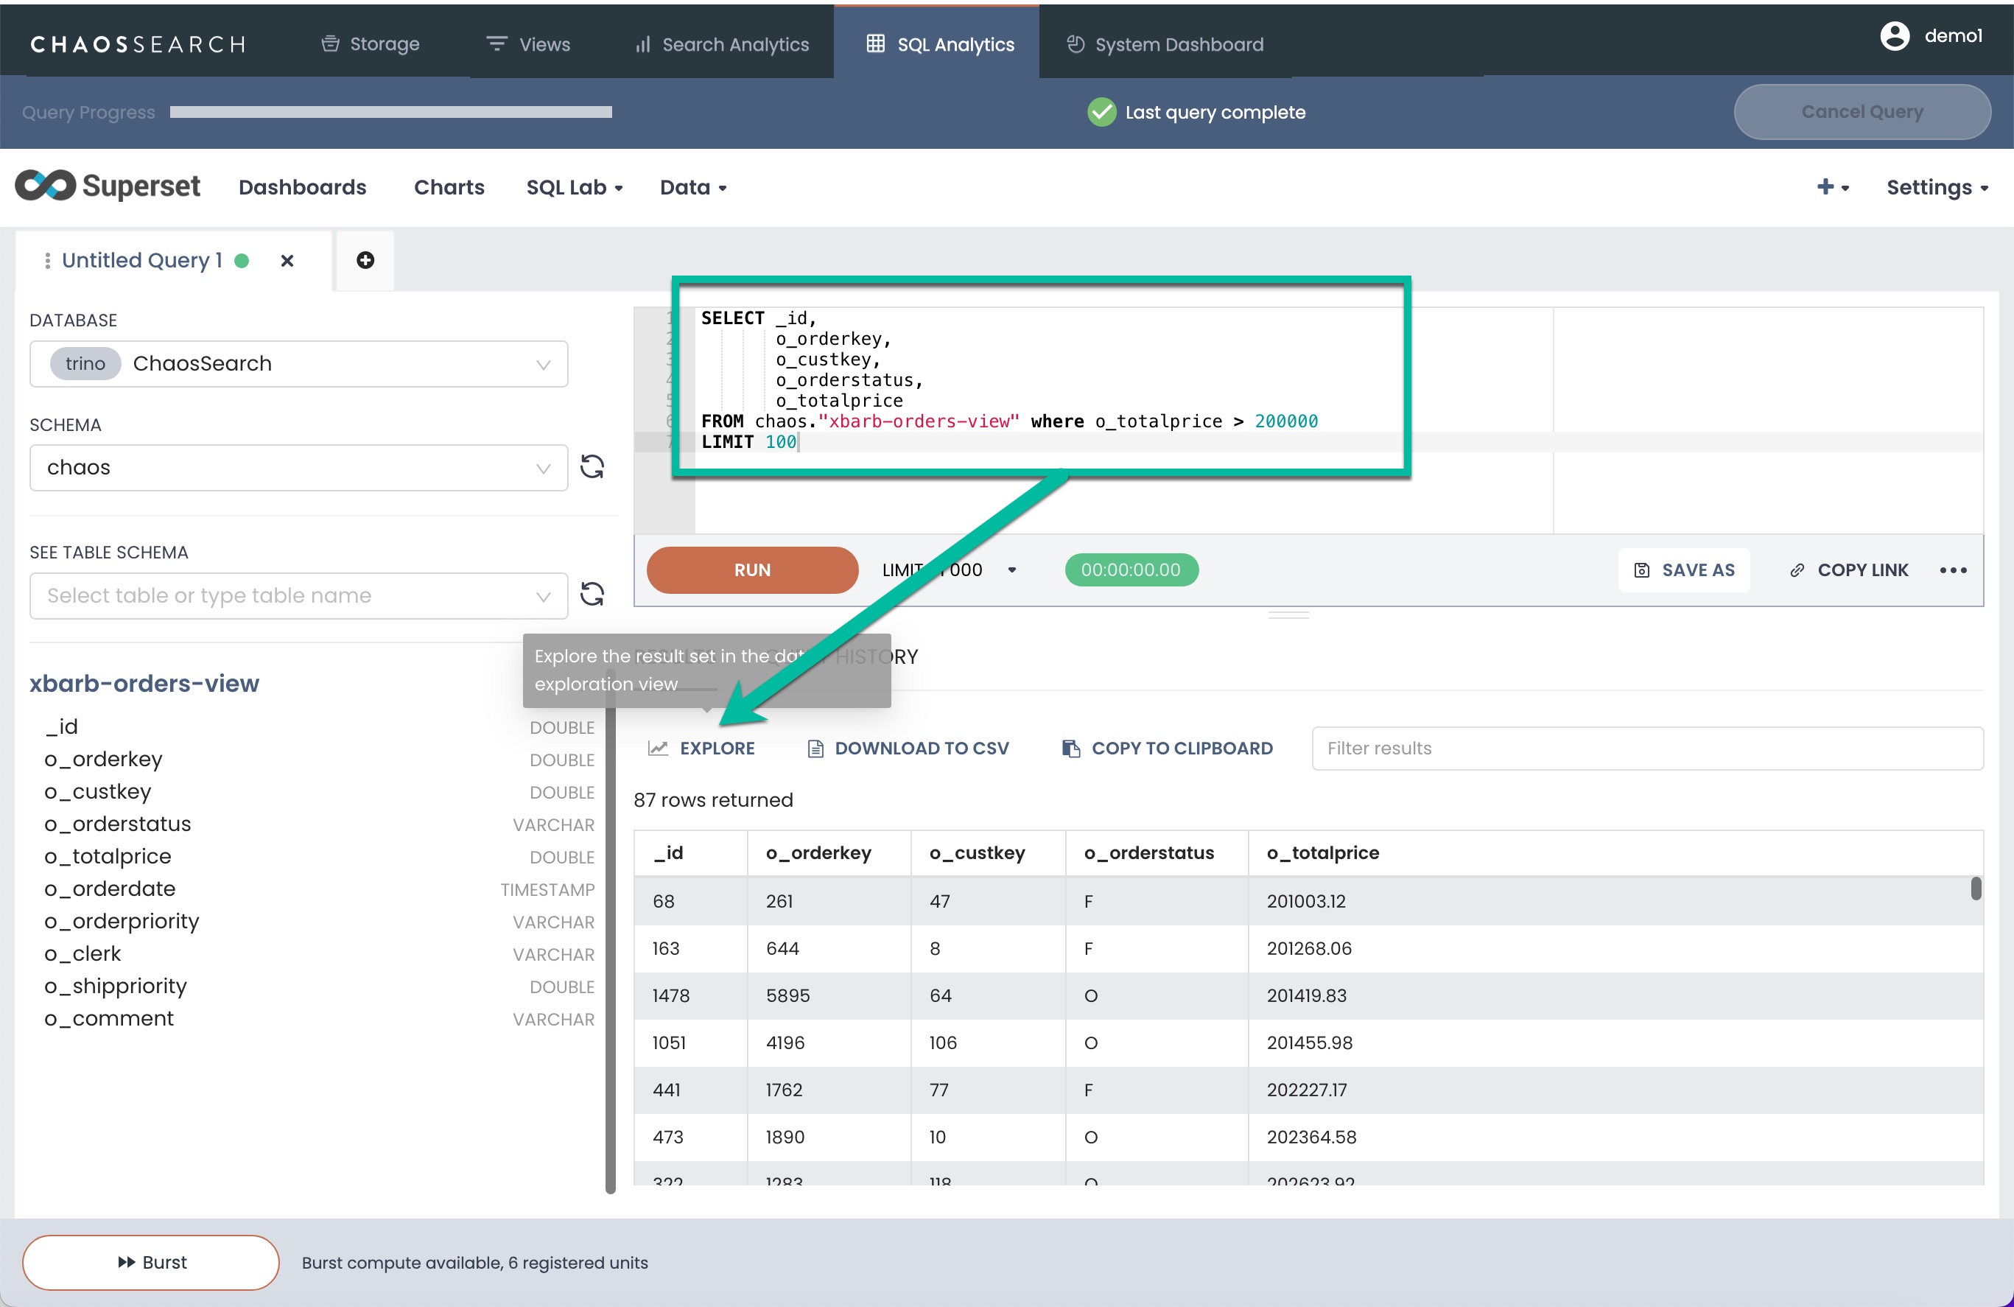Click the Explore chart icon
This screenshot has height=1307, width=2014.
pyautogui.click(x=658, y=749)
